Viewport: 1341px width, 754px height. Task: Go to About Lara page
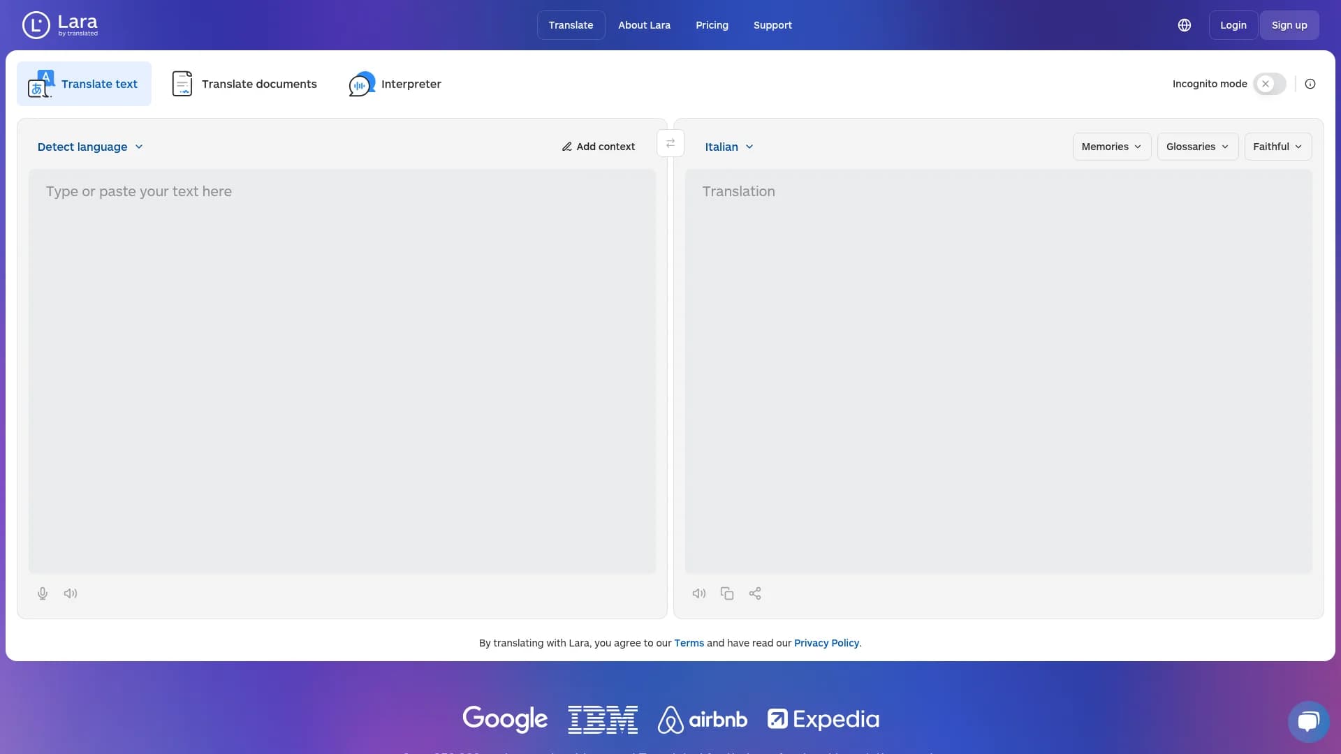click(x=644, y=25)
